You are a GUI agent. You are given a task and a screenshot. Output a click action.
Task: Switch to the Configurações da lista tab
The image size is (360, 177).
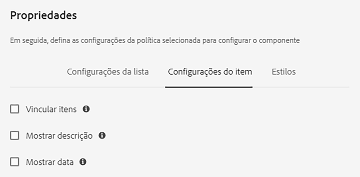pos(108,72)
